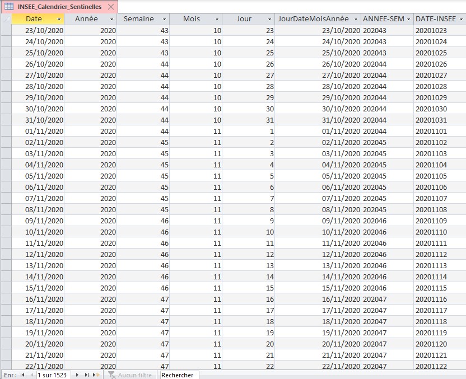This screenshot has height=379, width=466.
Task: Click Date cell 22/11/2020 in first column
Action: (38, 366)
